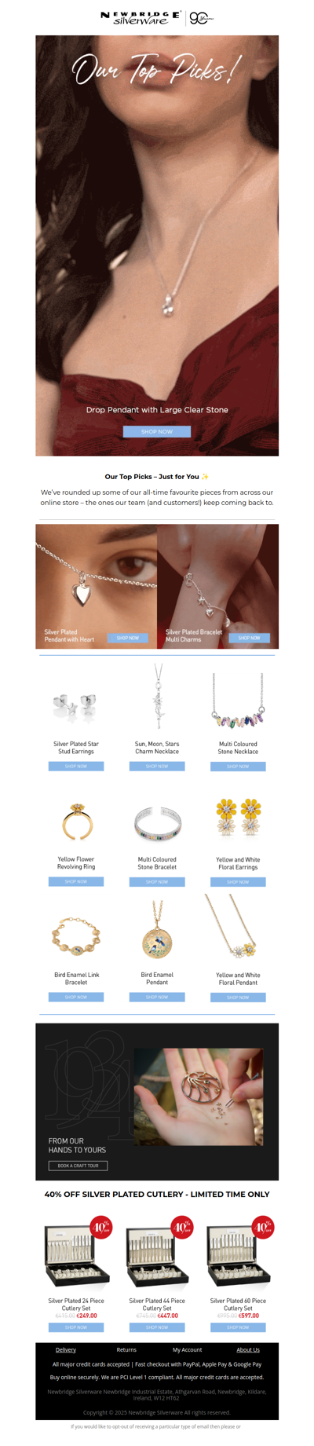Shop the Silver Plated Pendant with Heart
This screenshot has height=1446, width=314.
pos(128,638)
